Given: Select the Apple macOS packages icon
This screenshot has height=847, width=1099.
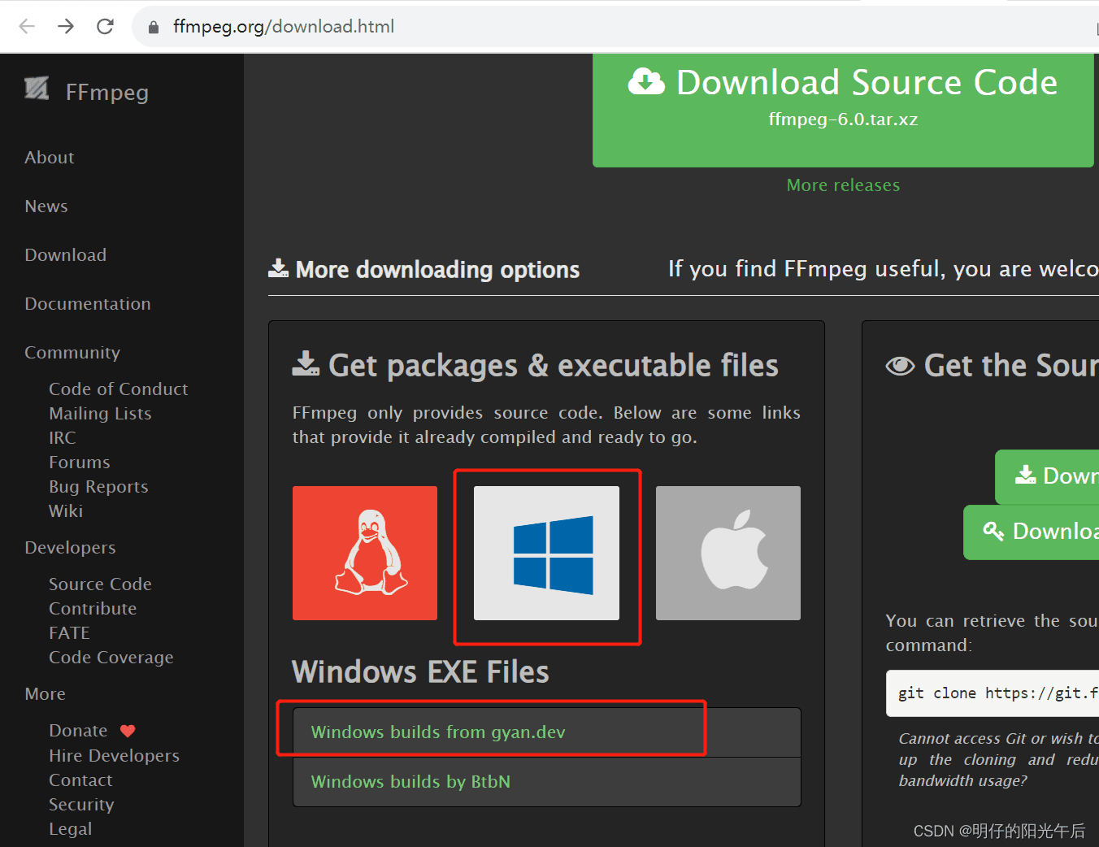Looking at the screenshot, I should tap(728, 553).
